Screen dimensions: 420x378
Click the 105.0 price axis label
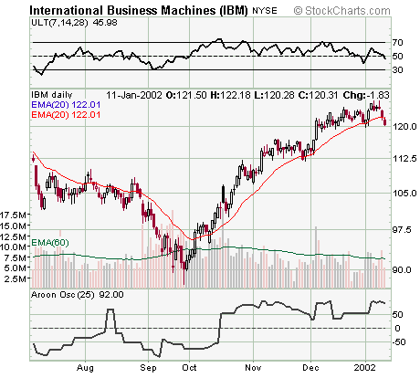pyautogui.click(x=404, y=193)
